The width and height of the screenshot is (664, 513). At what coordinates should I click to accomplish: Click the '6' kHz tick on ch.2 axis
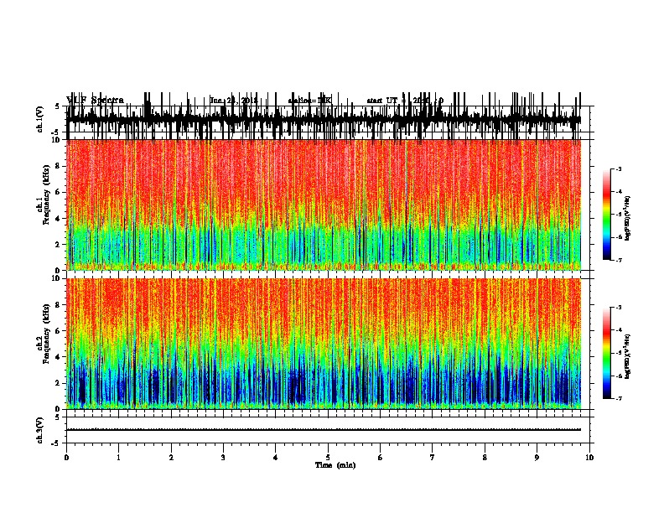(x=58, y=331)
